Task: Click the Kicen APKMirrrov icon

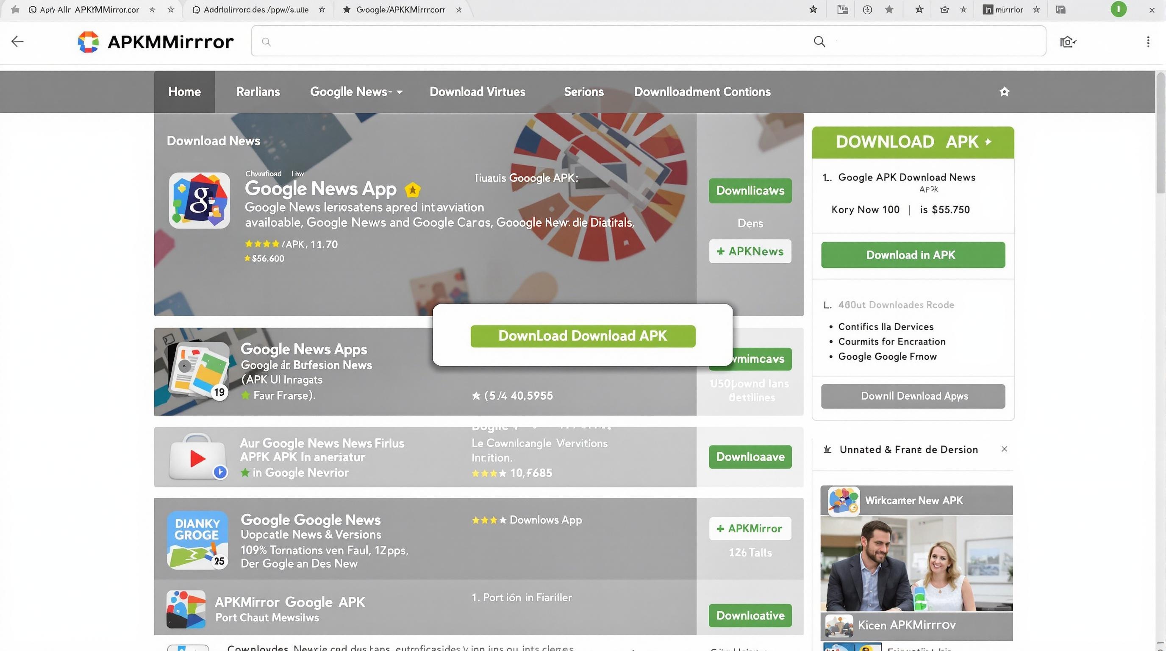Action: [839, 626]
